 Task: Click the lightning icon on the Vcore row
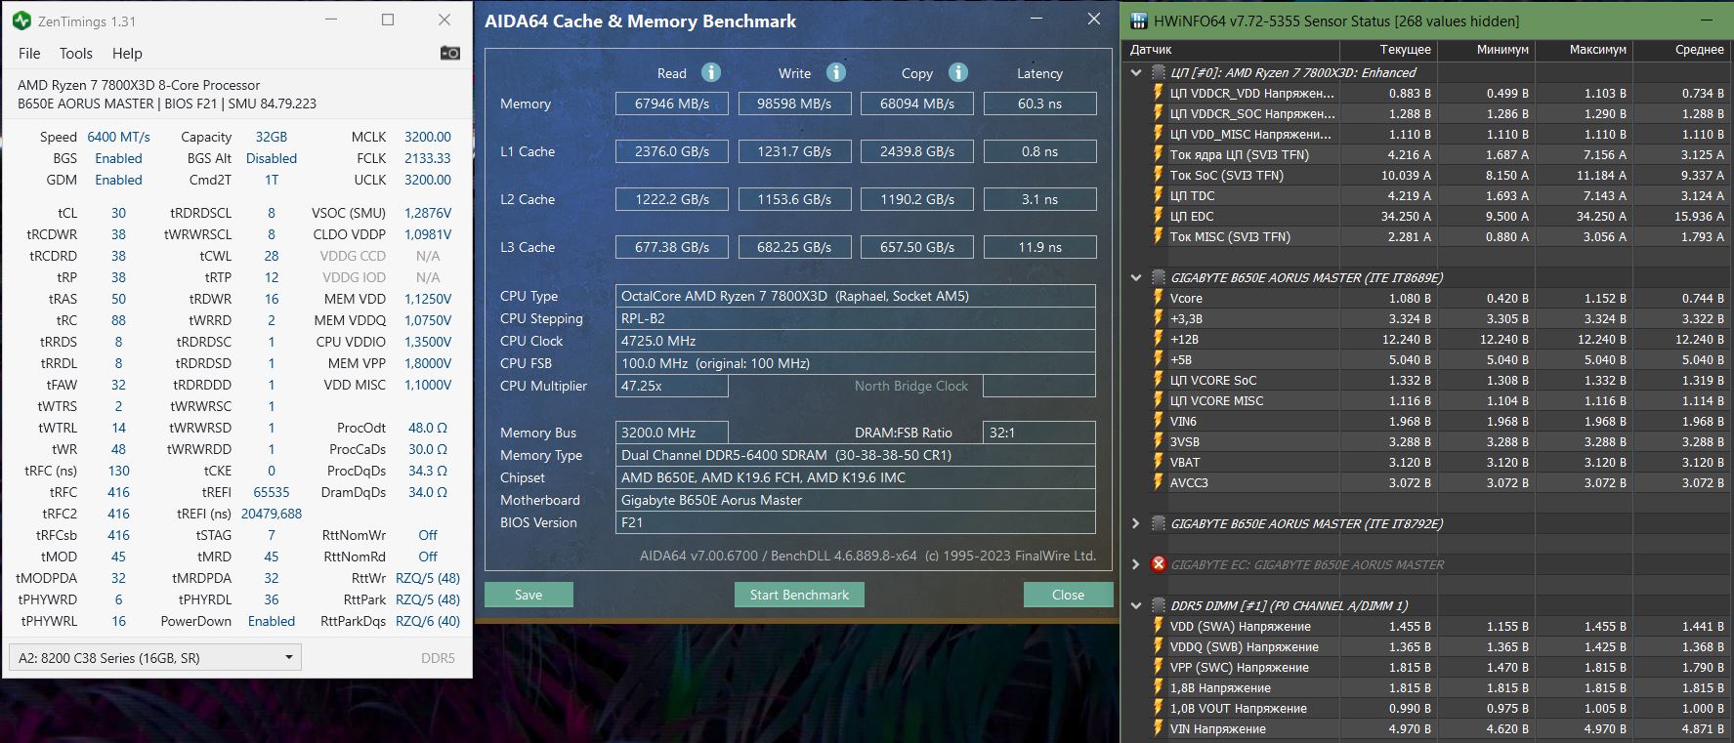pyautogui.click(x=1159, y=298)
